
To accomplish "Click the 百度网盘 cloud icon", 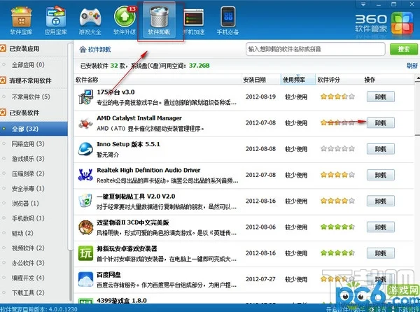I will [85, 279].
